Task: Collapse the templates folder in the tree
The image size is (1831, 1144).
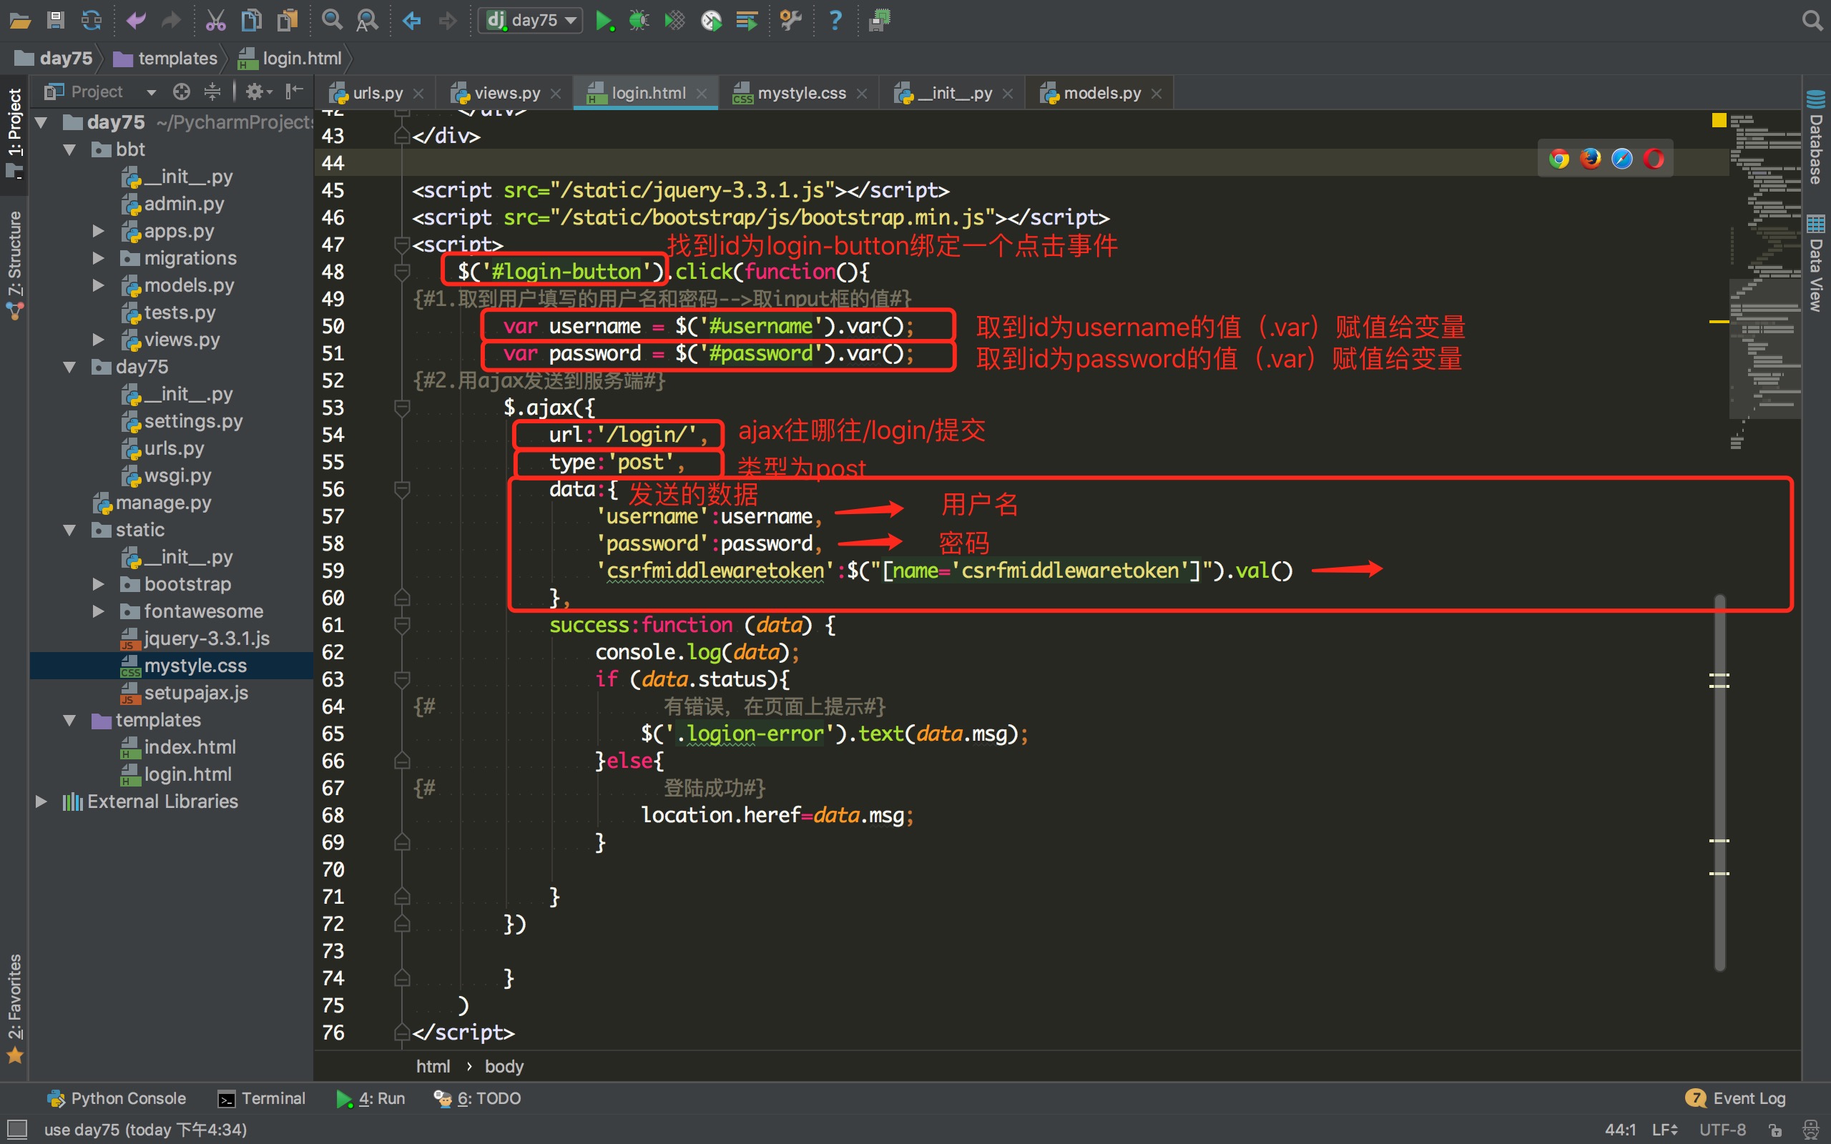Action: coord(69,719)
